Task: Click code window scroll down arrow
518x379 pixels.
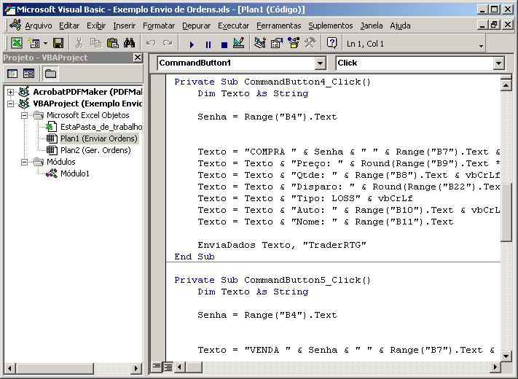Action: (506, 356)
